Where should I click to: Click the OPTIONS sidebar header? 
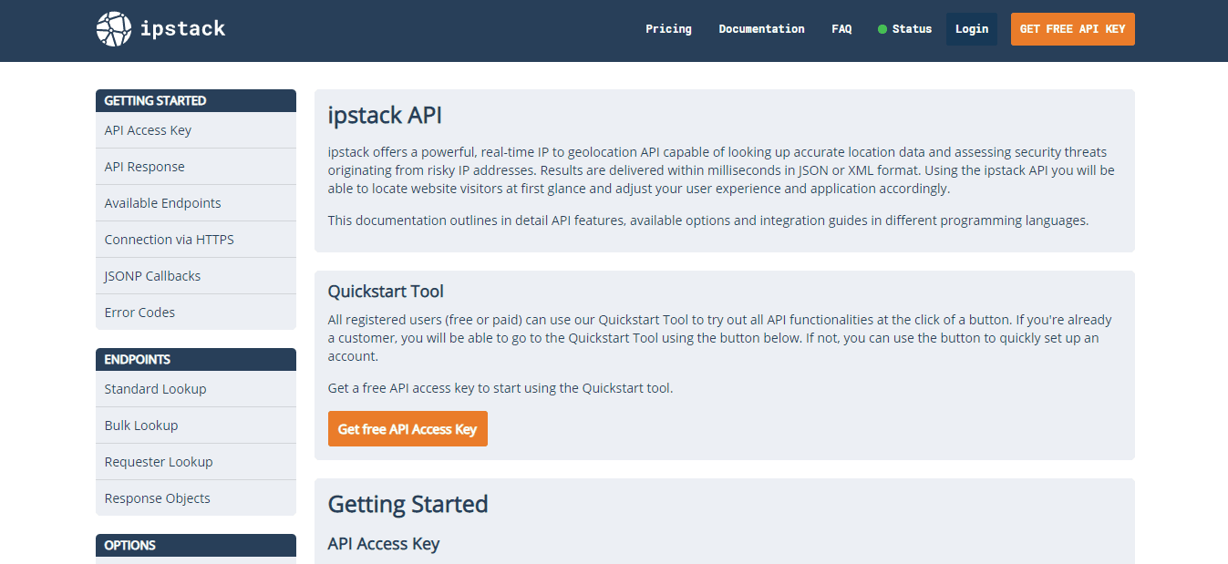pos(196,545)
